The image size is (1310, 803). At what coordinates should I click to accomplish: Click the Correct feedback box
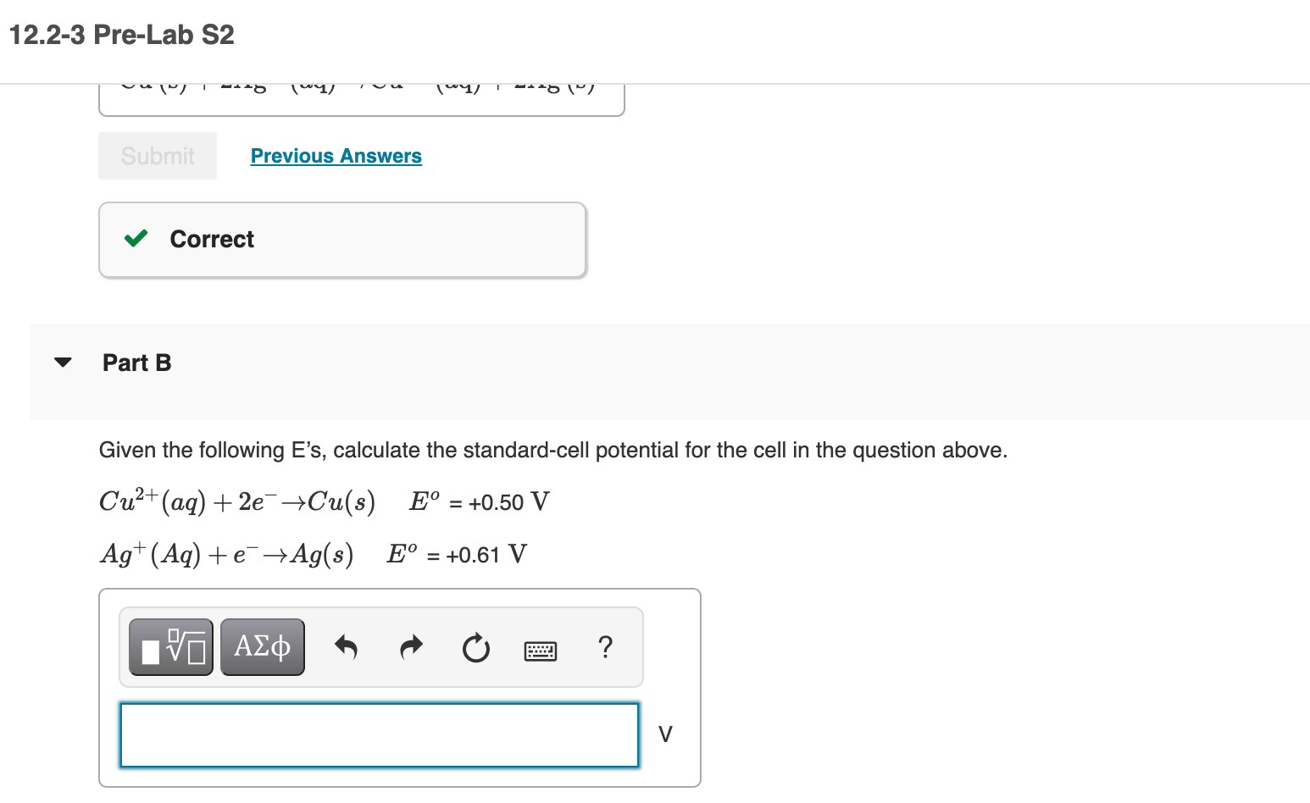tap(342, 240)
